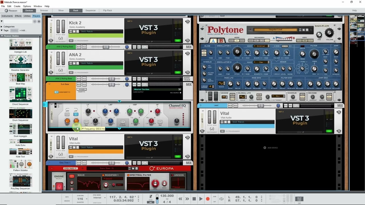Expand the Categories section
Screen dimensions: 365x205
2,26
